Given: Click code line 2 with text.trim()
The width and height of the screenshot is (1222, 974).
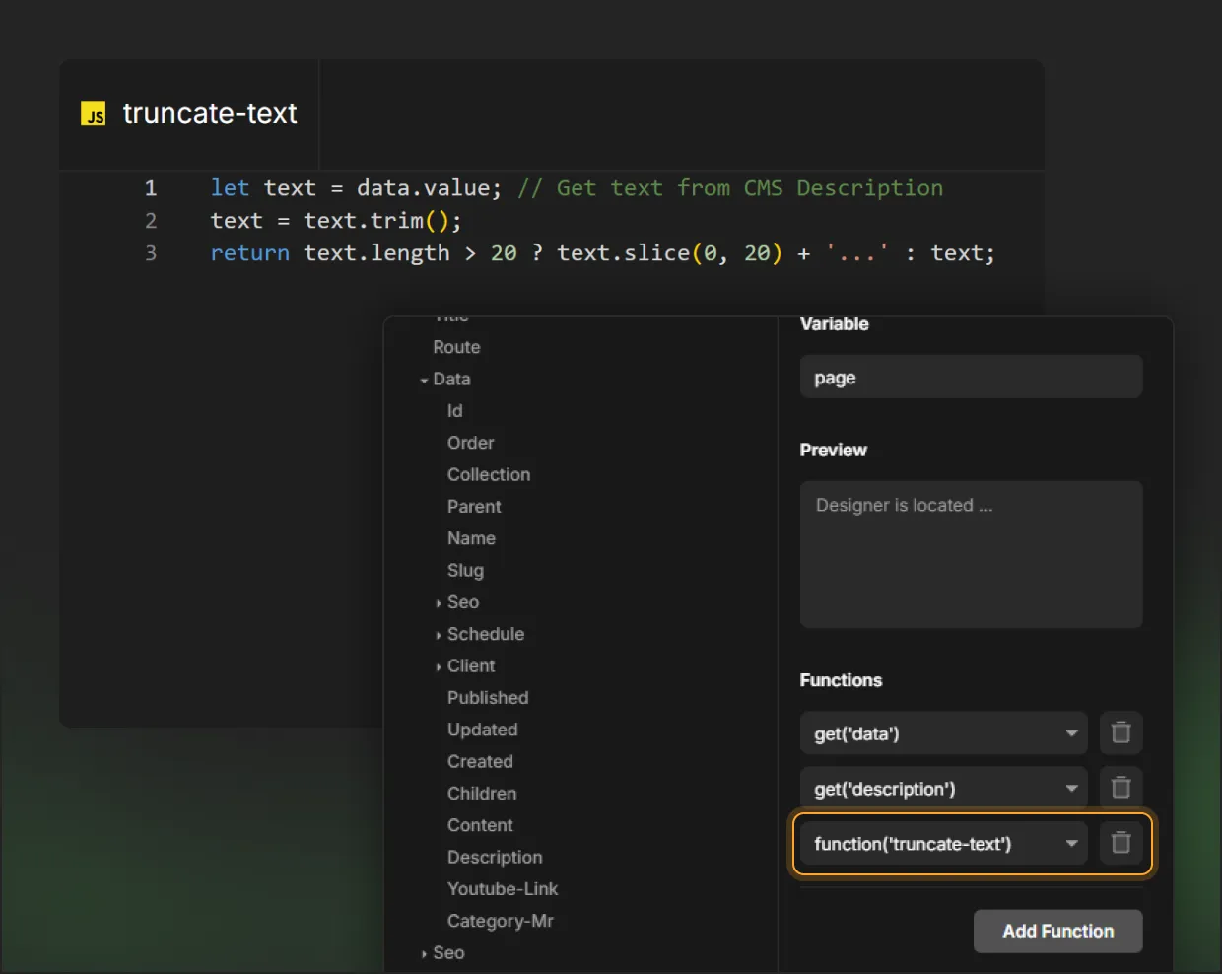Looking at the screenshot, I should (335, 220).
